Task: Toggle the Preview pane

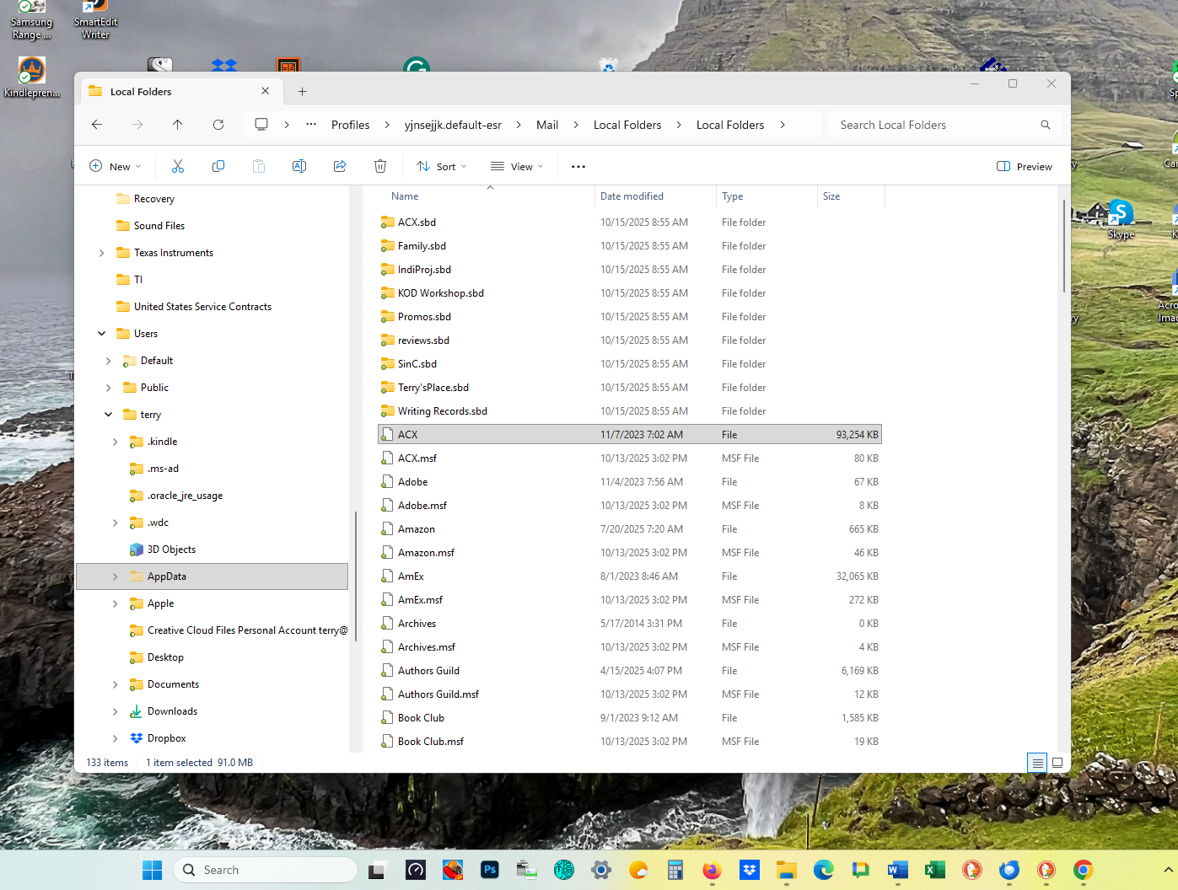Action: pos(1025,166)
